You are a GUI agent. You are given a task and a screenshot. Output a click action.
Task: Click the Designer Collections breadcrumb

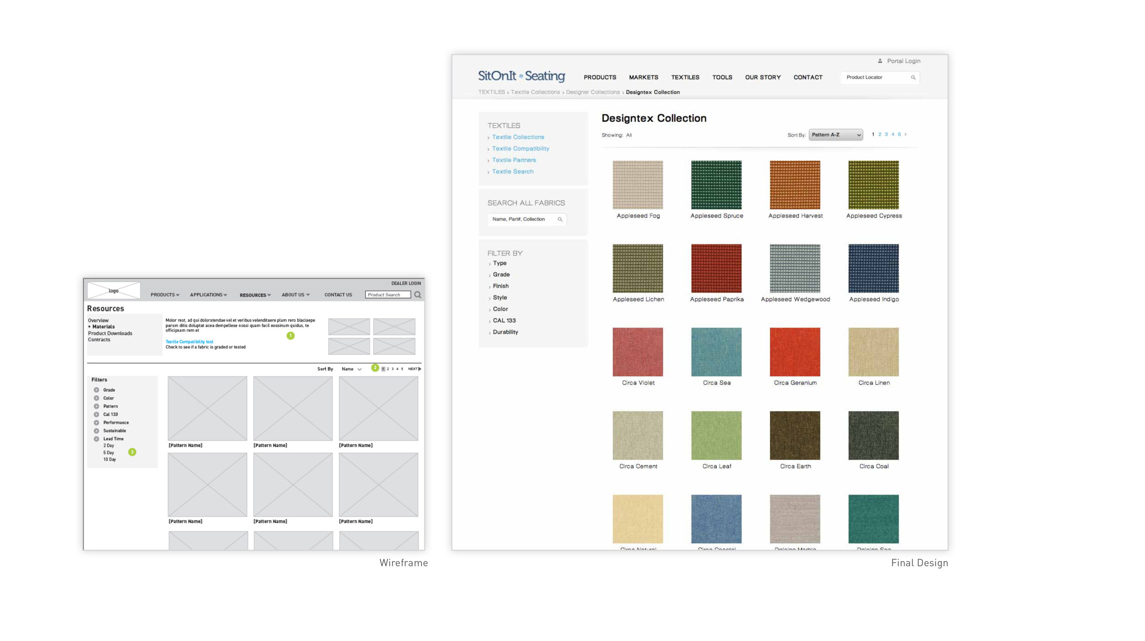click(x=593, y=92)
